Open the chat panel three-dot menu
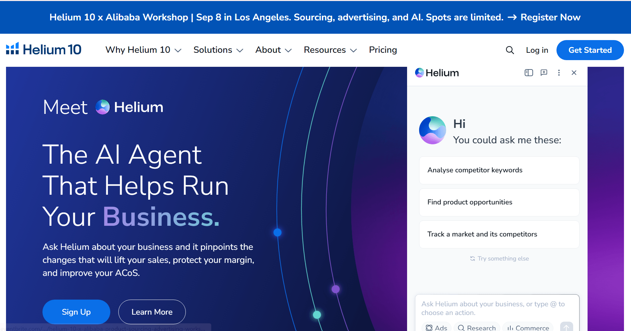 pos(559,72)
